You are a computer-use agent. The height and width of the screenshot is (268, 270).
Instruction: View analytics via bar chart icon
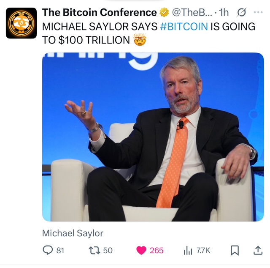(x=188, y=250)
